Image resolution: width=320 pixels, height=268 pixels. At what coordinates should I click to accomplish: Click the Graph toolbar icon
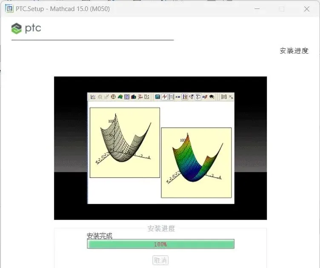click(x=164, y=97)
